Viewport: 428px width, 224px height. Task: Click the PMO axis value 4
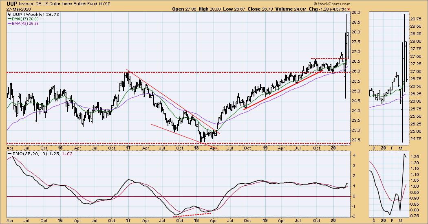(x=354, y=156)
